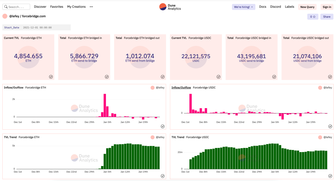This screenshot has height=181, width=336.
Task: Open the Docs link
Action: (x=263, y=7)
